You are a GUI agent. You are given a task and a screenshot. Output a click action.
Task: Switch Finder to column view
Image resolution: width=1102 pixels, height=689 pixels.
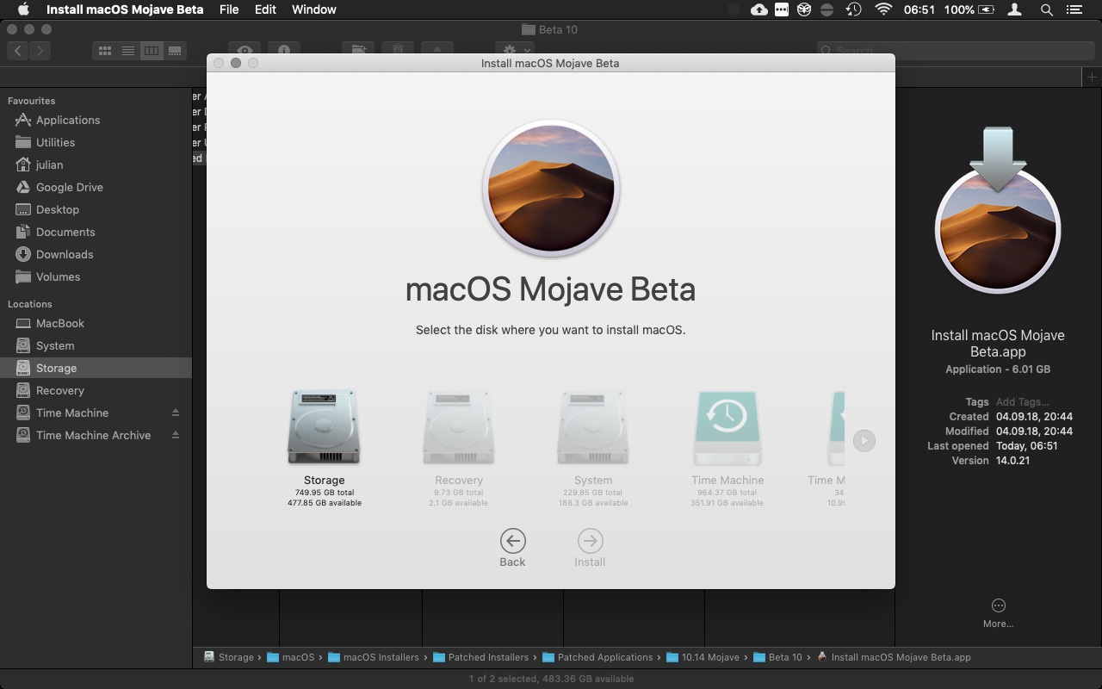(152, 51)
